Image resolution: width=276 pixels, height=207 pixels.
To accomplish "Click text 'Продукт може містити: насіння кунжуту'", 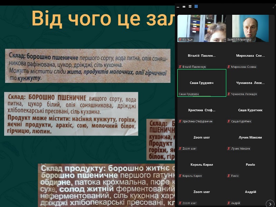I will pyautogui.click(x=62, y=118).
